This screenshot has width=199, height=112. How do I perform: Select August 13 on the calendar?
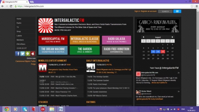point(153,51)
